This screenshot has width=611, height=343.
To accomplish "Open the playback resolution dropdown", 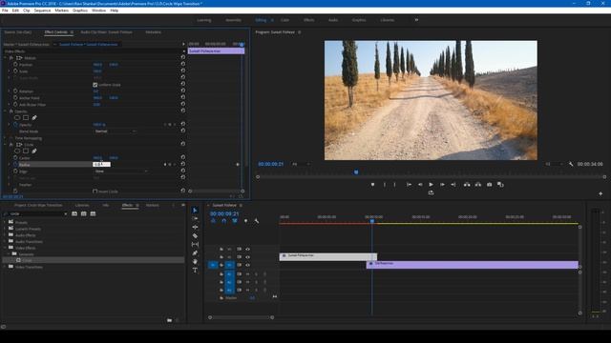I will 554,164.
